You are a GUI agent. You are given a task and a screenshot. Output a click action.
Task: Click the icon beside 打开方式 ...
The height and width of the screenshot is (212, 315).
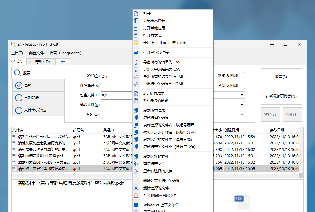[136, 35]
